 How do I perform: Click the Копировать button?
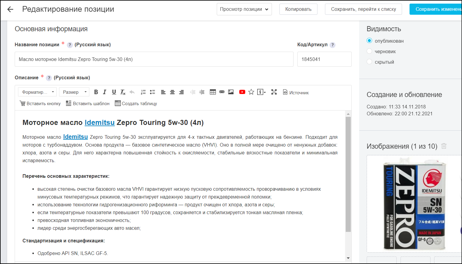(298, 9)
